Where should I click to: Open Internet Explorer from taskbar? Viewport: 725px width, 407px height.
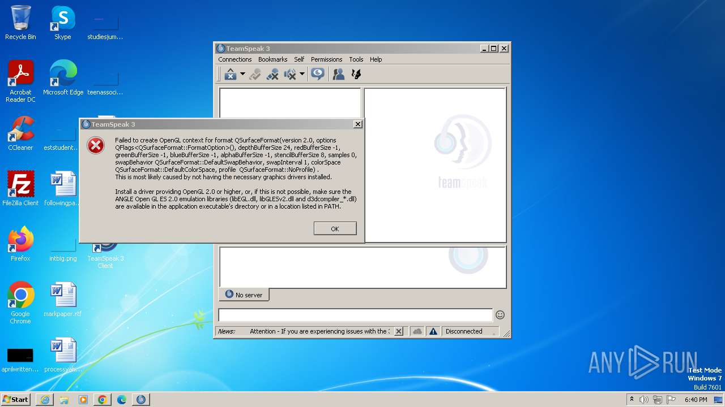coord(45,400)
